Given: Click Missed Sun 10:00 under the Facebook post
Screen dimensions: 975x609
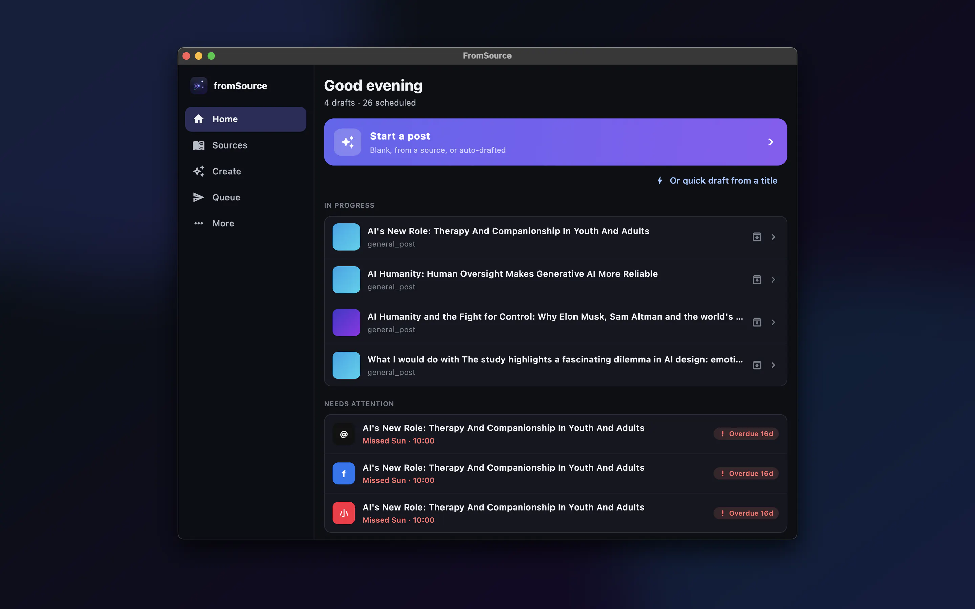Looking at the screenshot, I should (x=398, y=480).
